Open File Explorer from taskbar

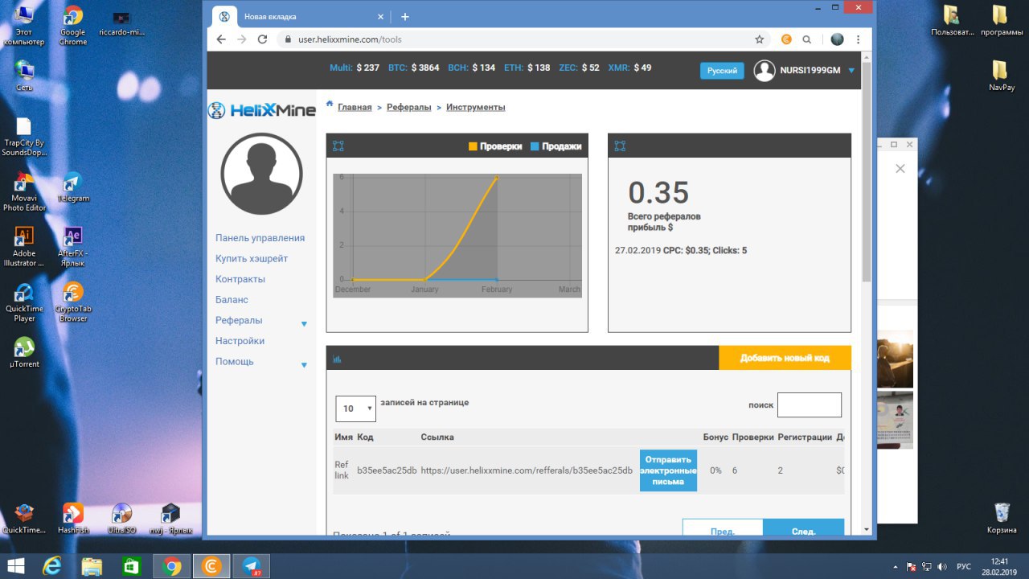pos(92,566)
